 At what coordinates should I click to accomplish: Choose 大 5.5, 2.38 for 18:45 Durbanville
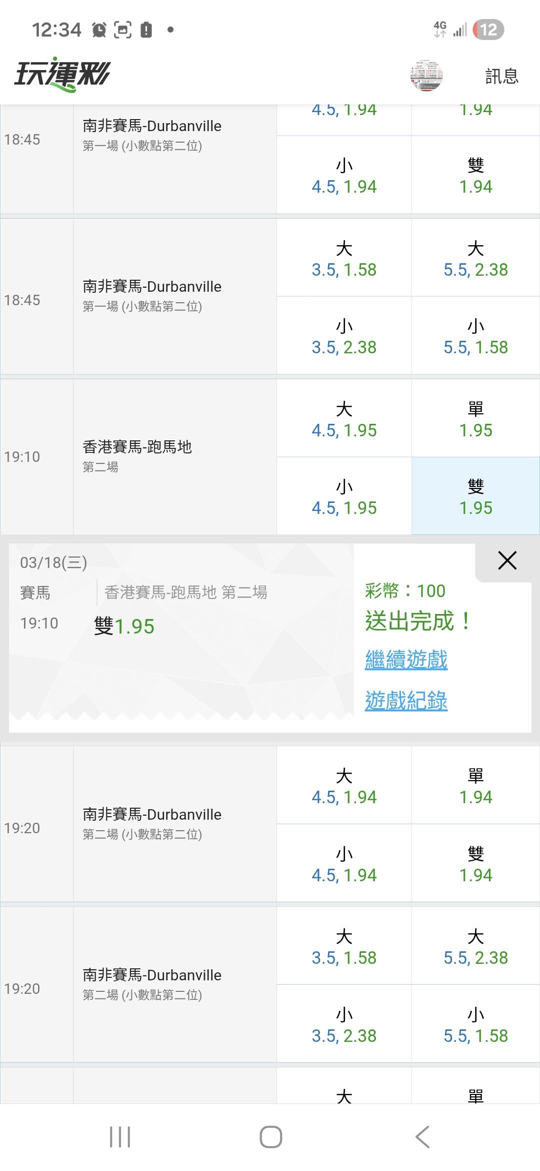tap(475, 258)
